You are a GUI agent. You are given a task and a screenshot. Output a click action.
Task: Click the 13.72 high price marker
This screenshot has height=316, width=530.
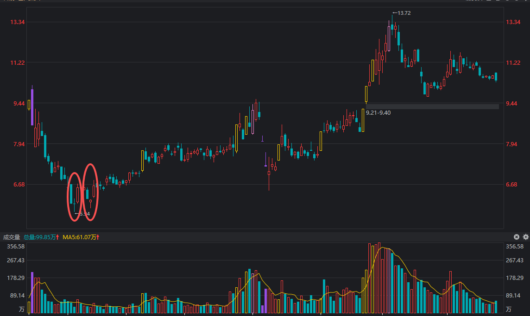point(402,13)
